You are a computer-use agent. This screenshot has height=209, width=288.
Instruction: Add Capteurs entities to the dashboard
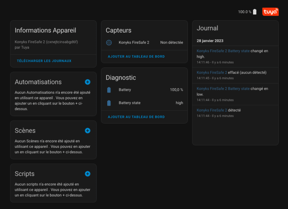click(x=136, y=57)
